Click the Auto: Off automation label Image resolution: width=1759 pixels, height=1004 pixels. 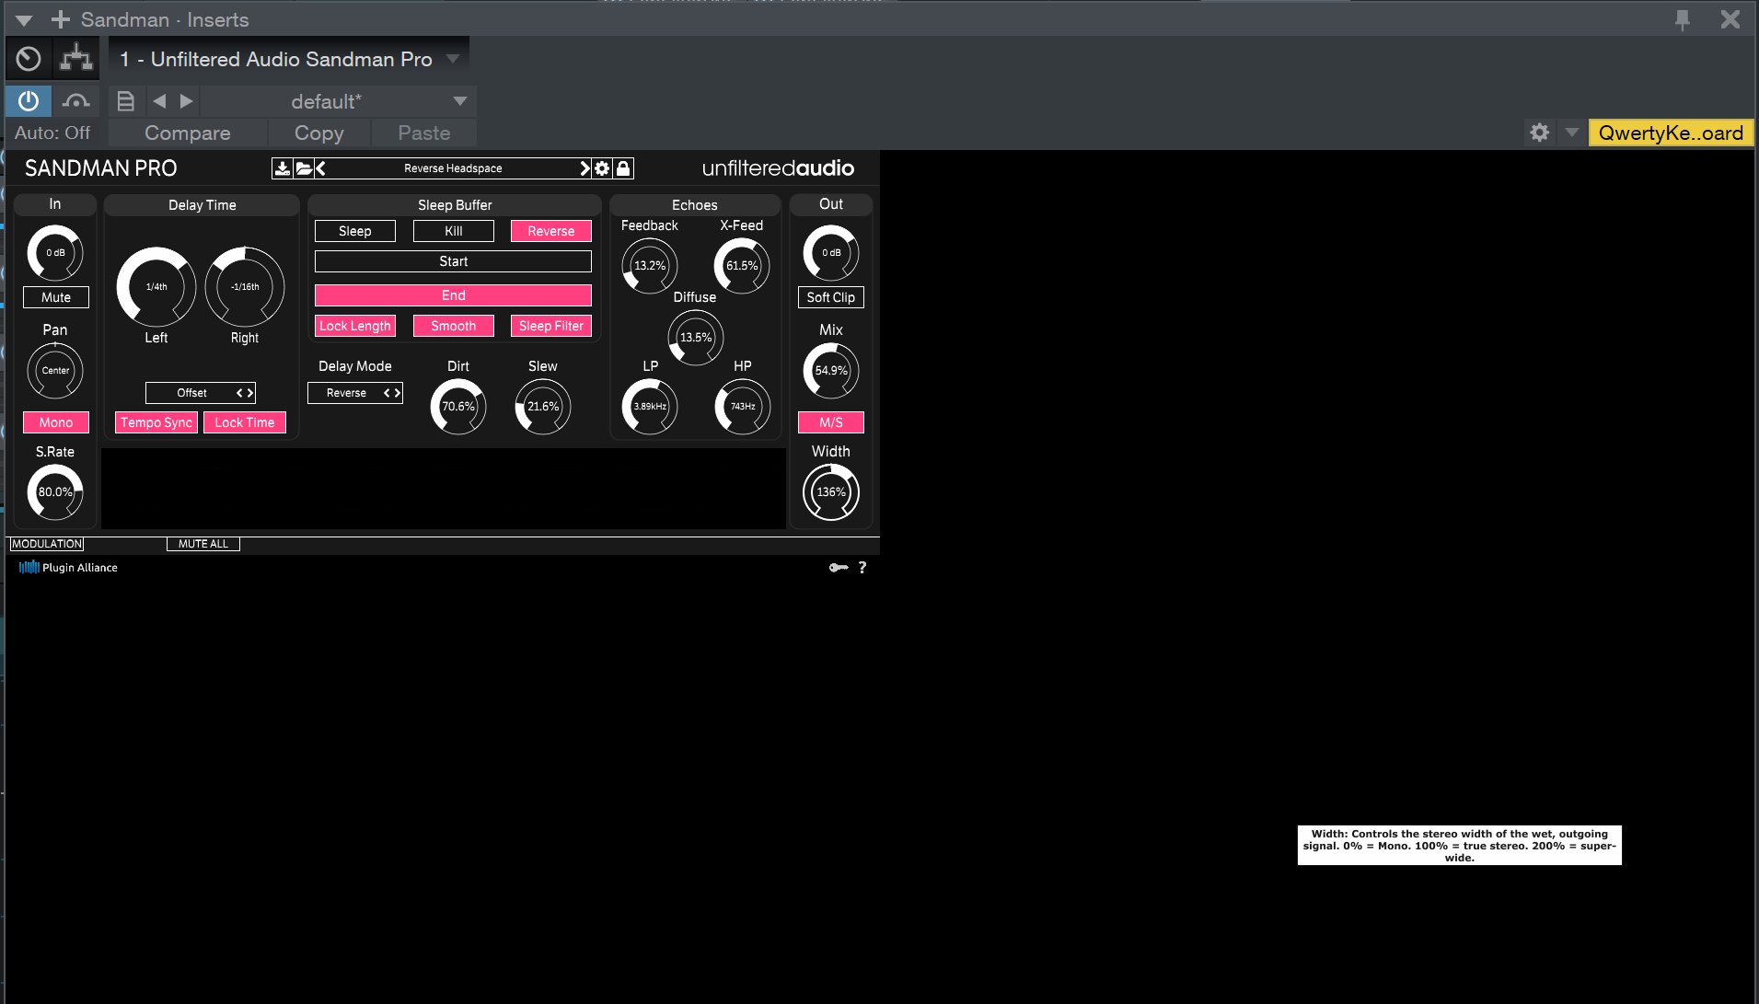pos(52,133)
